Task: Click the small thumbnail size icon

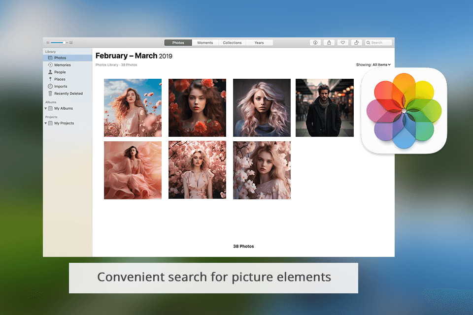Action: coord(48,42)
